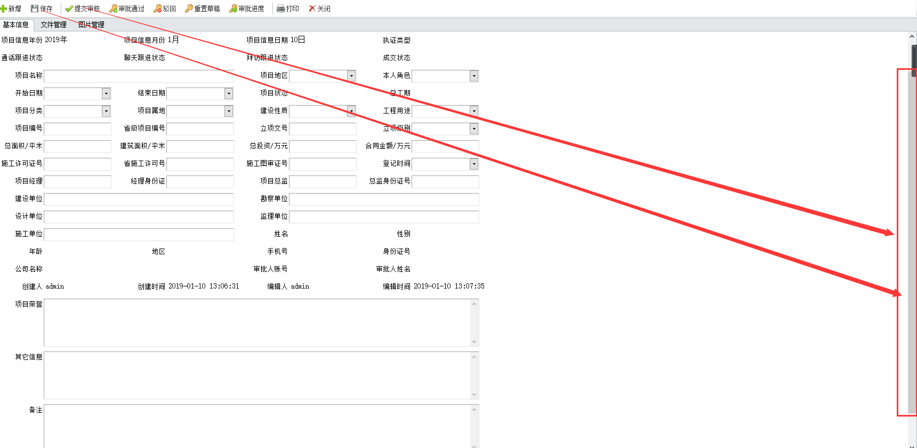The height and width of the screenshot is (448, 917).
Task: Click the 项目荣誉 scroll down arrow
Action: (474, 342)
